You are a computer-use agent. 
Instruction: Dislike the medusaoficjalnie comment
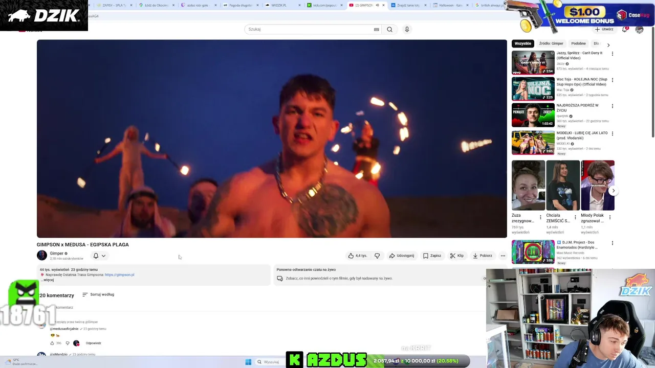tap(67, 343)
